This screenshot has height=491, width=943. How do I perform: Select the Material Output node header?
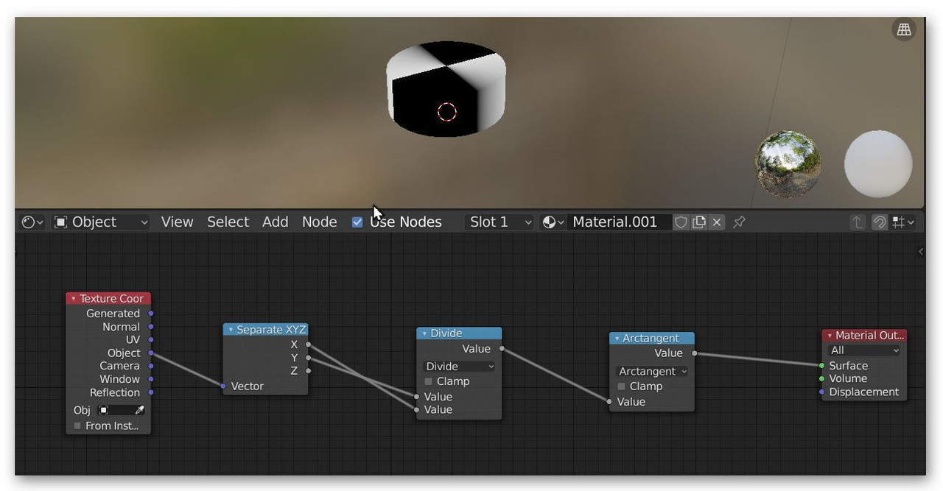[x=864, y=335]
